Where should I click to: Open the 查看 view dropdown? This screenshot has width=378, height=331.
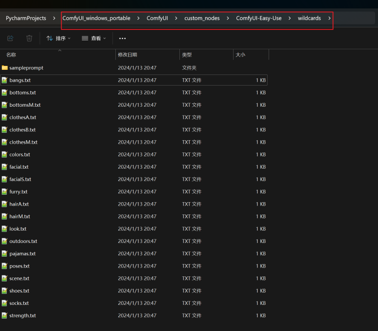pos(94,38)
